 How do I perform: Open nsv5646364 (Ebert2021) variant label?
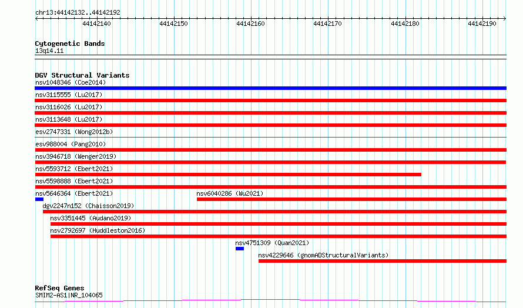(74, 193)
